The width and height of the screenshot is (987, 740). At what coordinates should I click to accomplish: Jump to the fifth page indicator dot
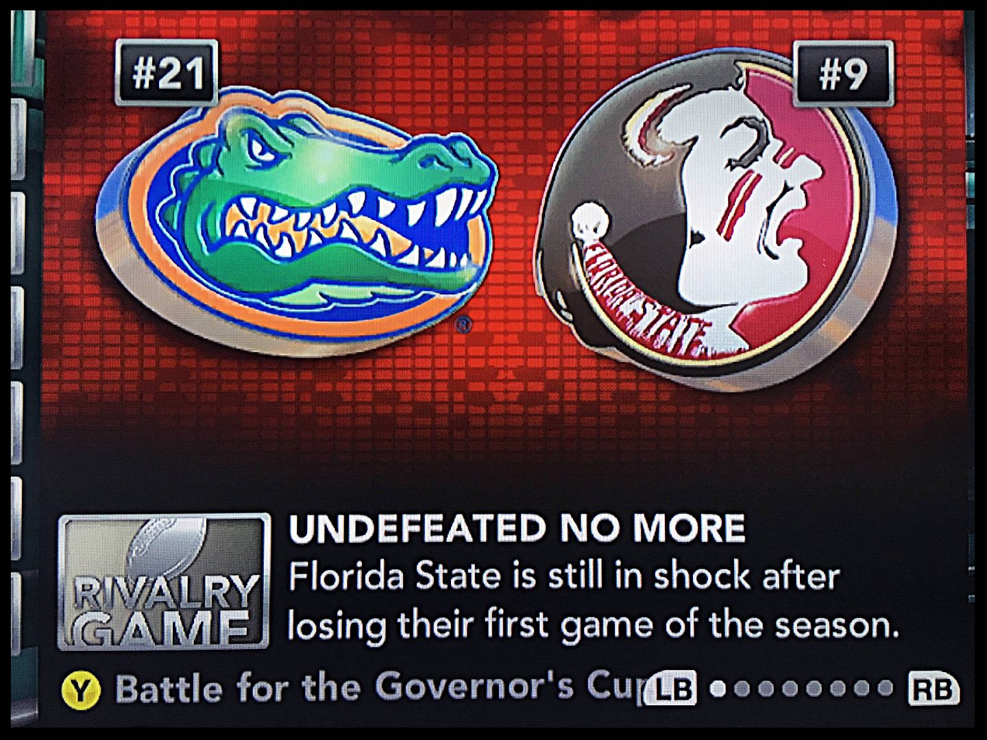pos(814,689)
